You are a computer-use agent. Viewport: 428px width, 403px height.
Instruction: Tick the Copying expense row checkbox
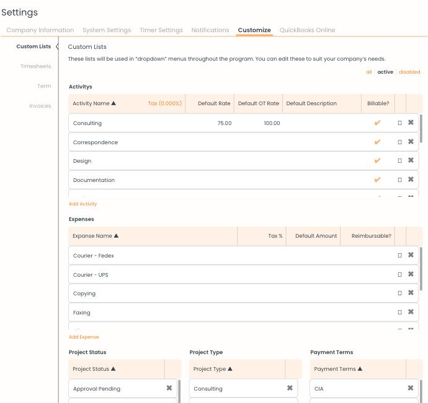399,293
